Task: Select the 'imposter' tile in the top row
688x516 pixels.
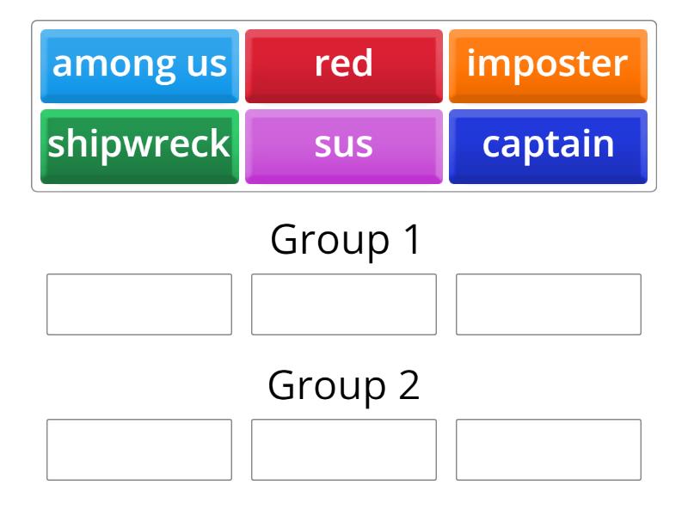Action: click(548, 62)
